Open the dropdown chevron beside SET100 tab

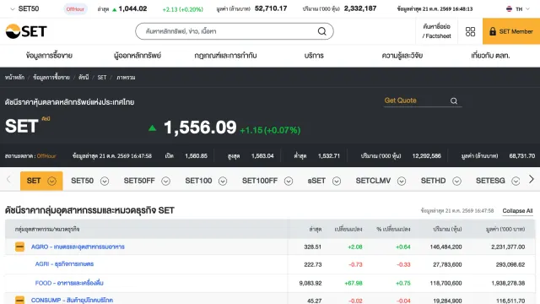[x=223, y=181]
